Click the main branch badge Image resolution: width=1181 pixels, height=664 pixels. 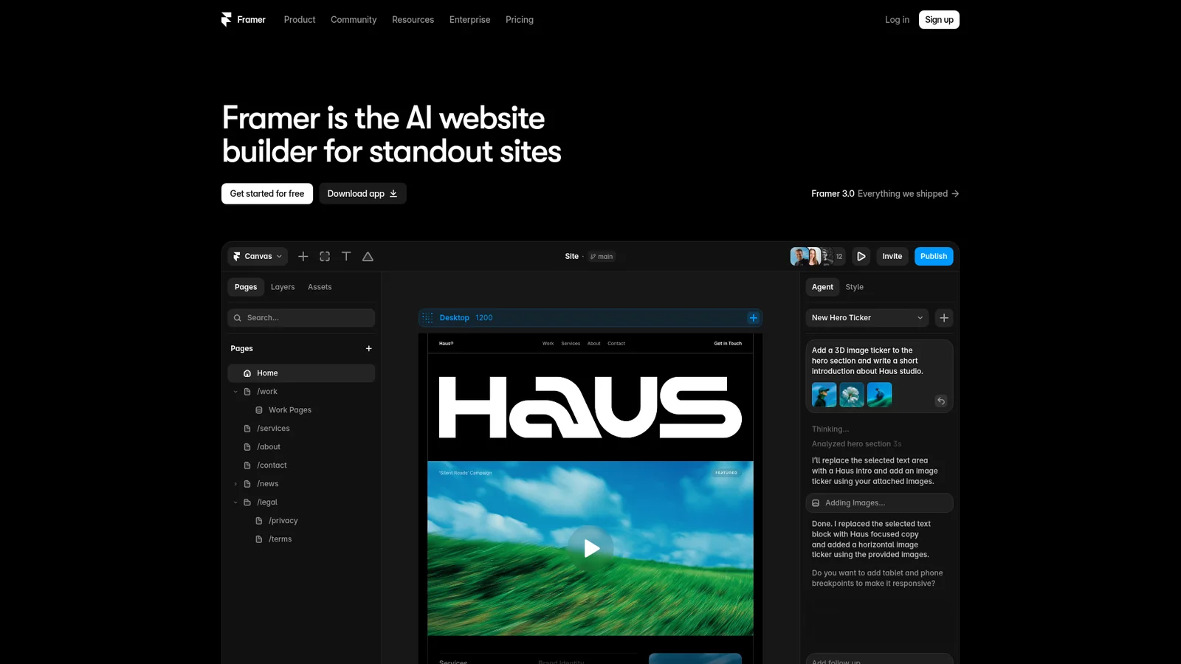pyautogui.click(x=602, y=257)
